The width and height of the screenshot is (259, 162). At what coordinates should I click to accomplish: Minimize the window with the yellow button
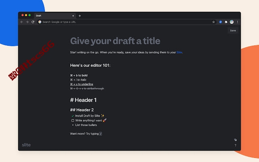[26, 15]
